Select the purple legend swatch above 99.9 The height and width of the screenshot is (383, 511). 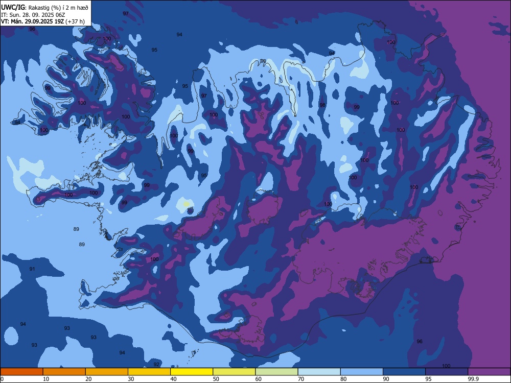point(489,372)
